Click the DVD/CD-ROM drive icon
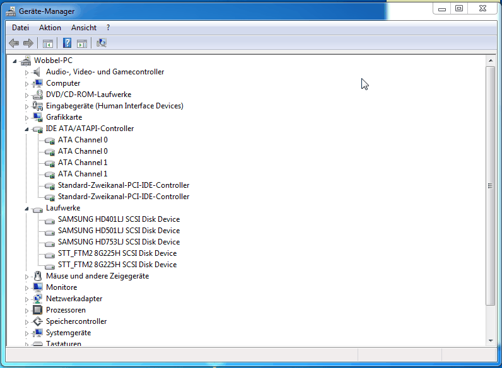The image size is (502, 368). [37, 95]
